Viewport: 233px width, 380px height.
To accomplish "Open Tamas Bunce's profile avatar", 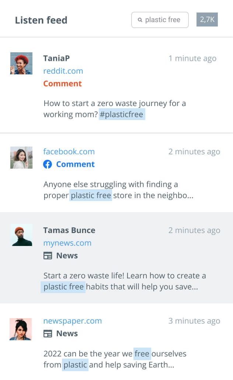I will click(21, 235).
